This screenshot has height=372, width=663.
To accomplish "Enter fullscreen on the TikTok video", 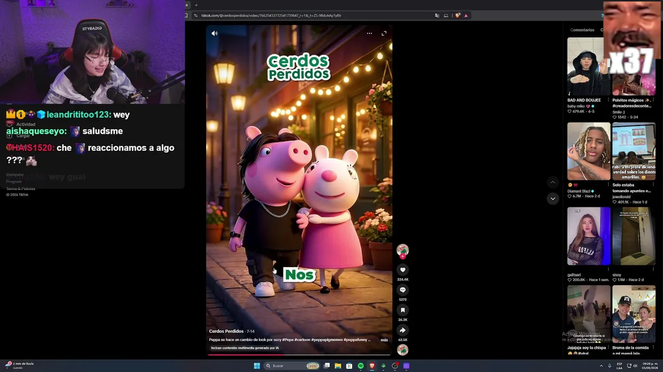I will [384, 34].
